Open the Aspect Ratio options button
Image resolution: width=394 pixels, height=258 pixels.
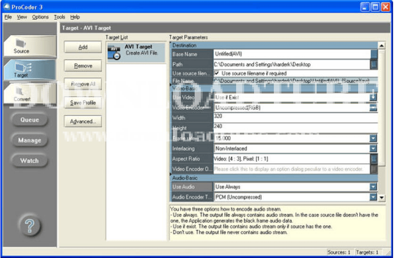(374, 158)
